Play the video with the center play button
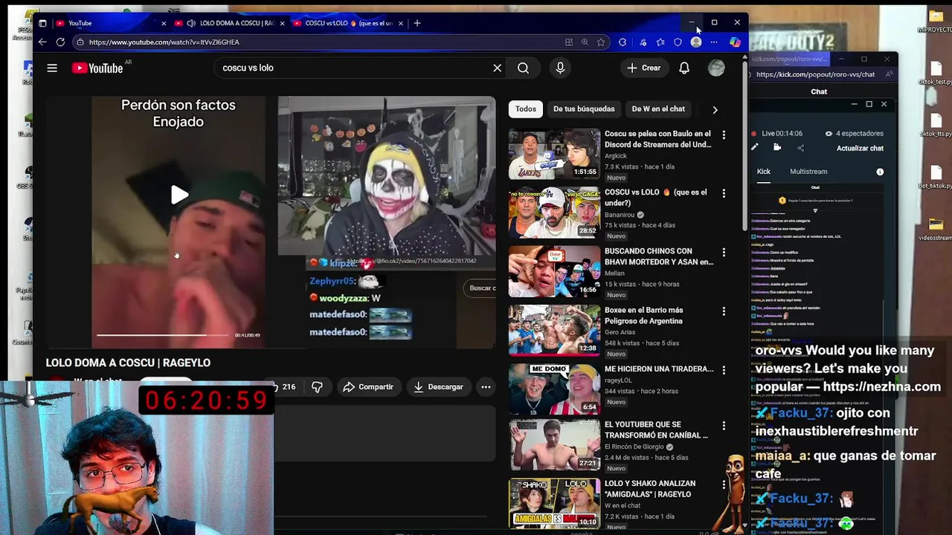The image size is (952, 535). (x=179, y=195)
